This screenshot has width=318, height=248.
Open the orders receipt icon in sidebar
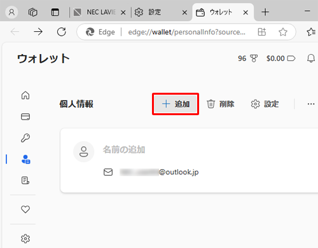(x=25, y=181)
